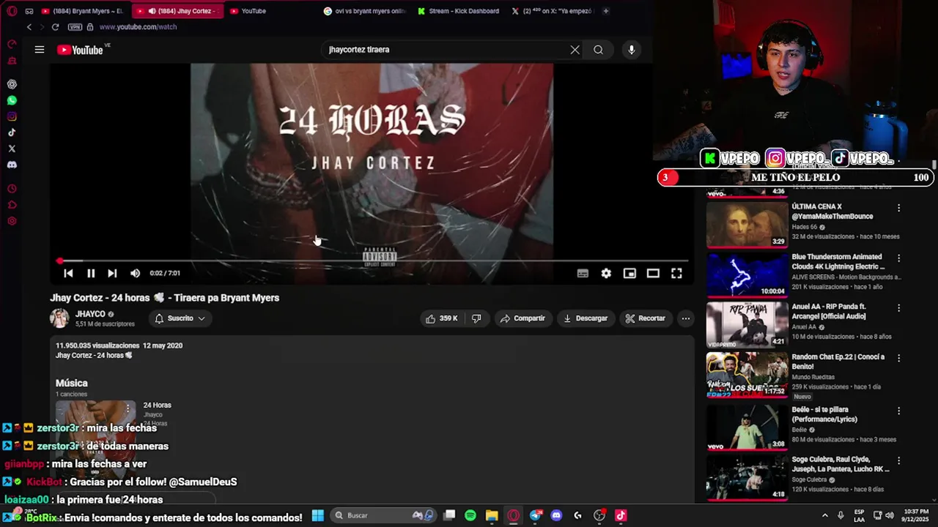Show hidden system tray icons chevron

coord(824,515)
